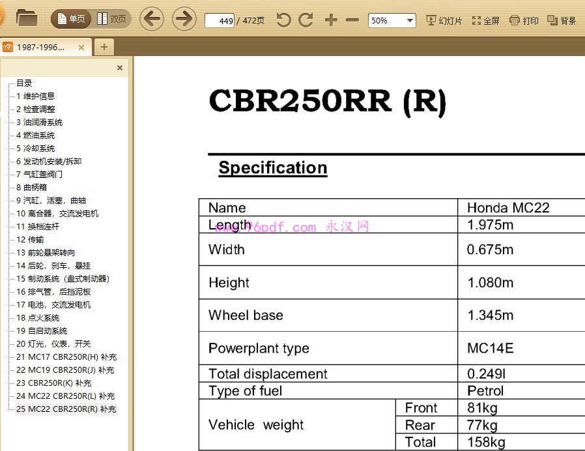The width and height of the screenshot is (585, 451).
Task: Open bookmark 3 油润滑系统
Action: tap(40, 122)
